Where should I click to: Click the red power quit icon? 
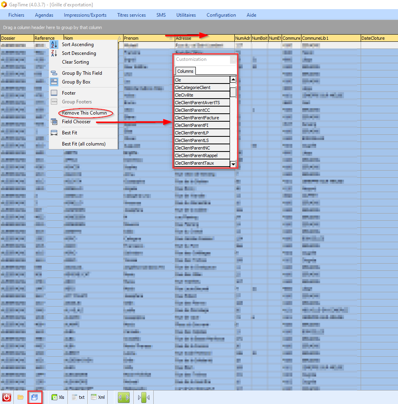7,397
